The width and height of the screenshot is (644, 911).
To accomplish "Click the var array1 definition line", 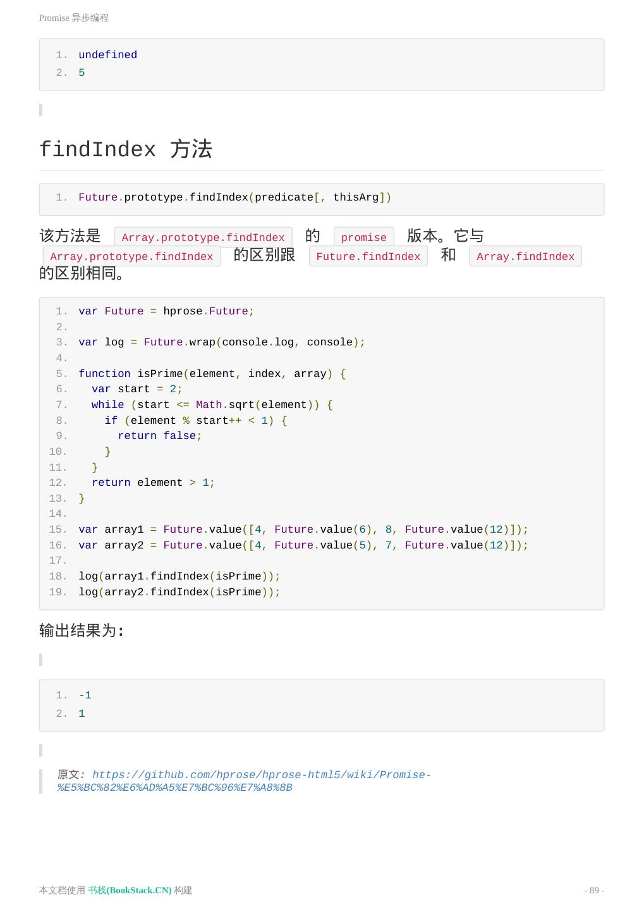I will [x=303, y=530].
